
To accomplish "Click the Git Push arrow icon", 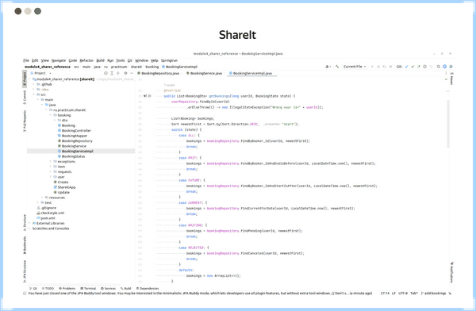I will (419, 67).
